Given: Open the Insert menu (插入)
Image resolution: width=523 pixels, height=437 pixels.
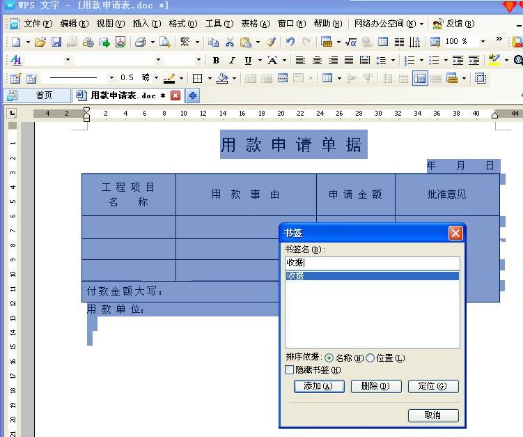Looking at the screenshot, I should pos(147,24).
